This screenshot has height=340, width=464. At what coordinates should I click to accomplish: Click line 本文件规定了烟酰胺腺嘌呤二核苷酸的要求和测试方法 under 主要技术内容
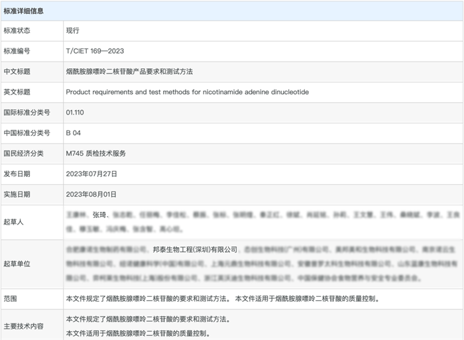[148, 319]
